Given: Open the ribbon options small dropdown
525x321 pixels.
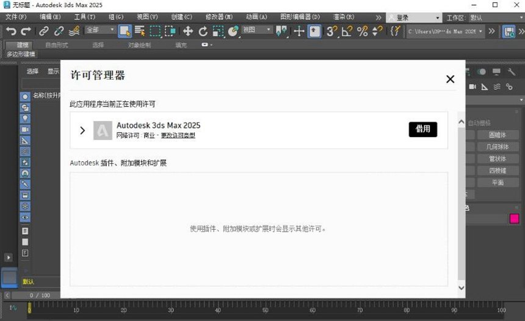Looking at the screenshot, I should click(x=207, y=45).
